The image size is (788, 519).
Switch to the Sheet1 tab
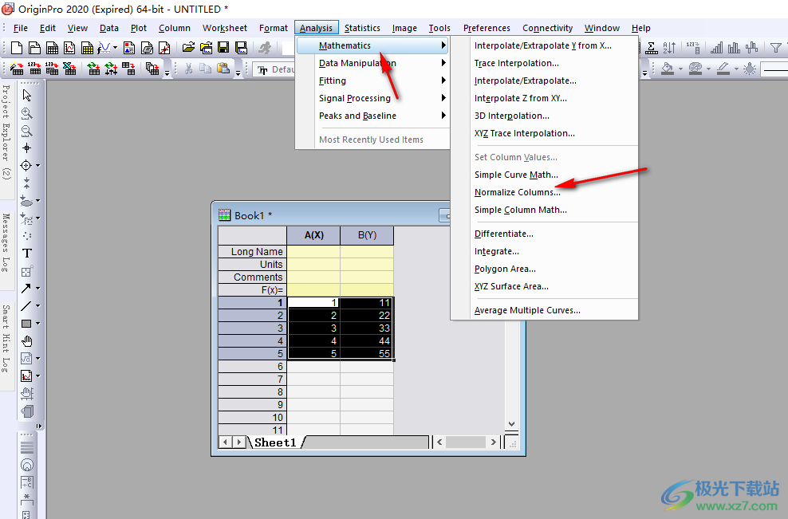point(275,442)
